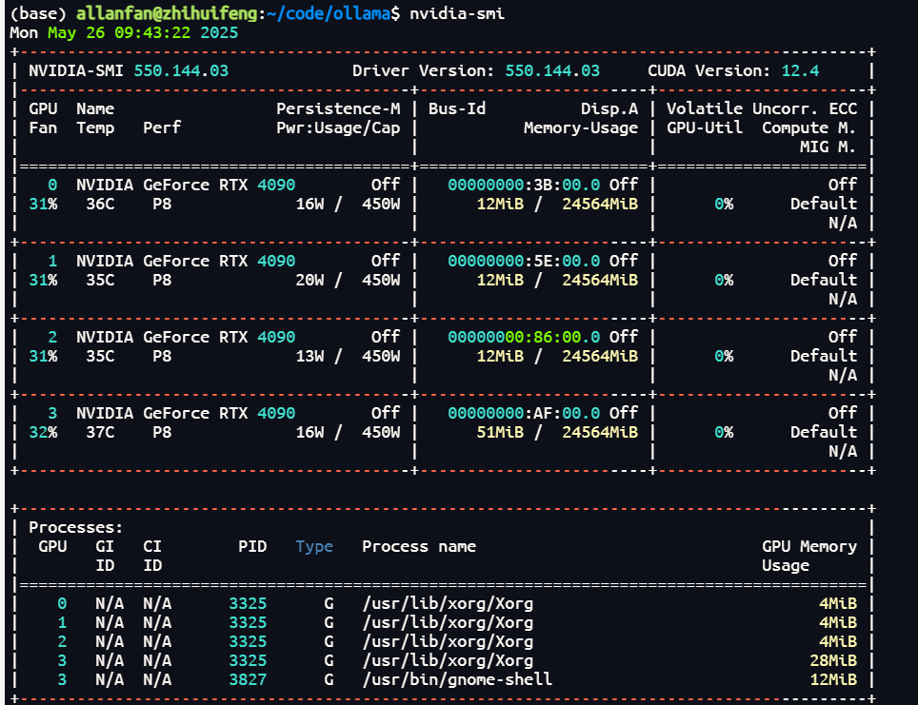Image resolution: width=918 pixels, height=705 pixels.
Task: Click the 20W power usage of GPU 1
Action: point(309,280)
